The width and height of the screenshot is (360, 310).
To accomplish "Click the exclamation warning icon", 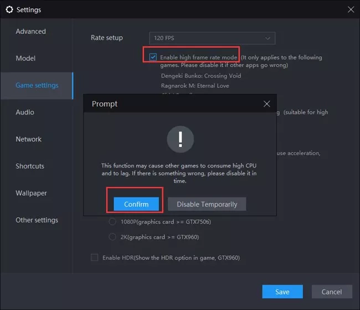I will tap(180, 139).
